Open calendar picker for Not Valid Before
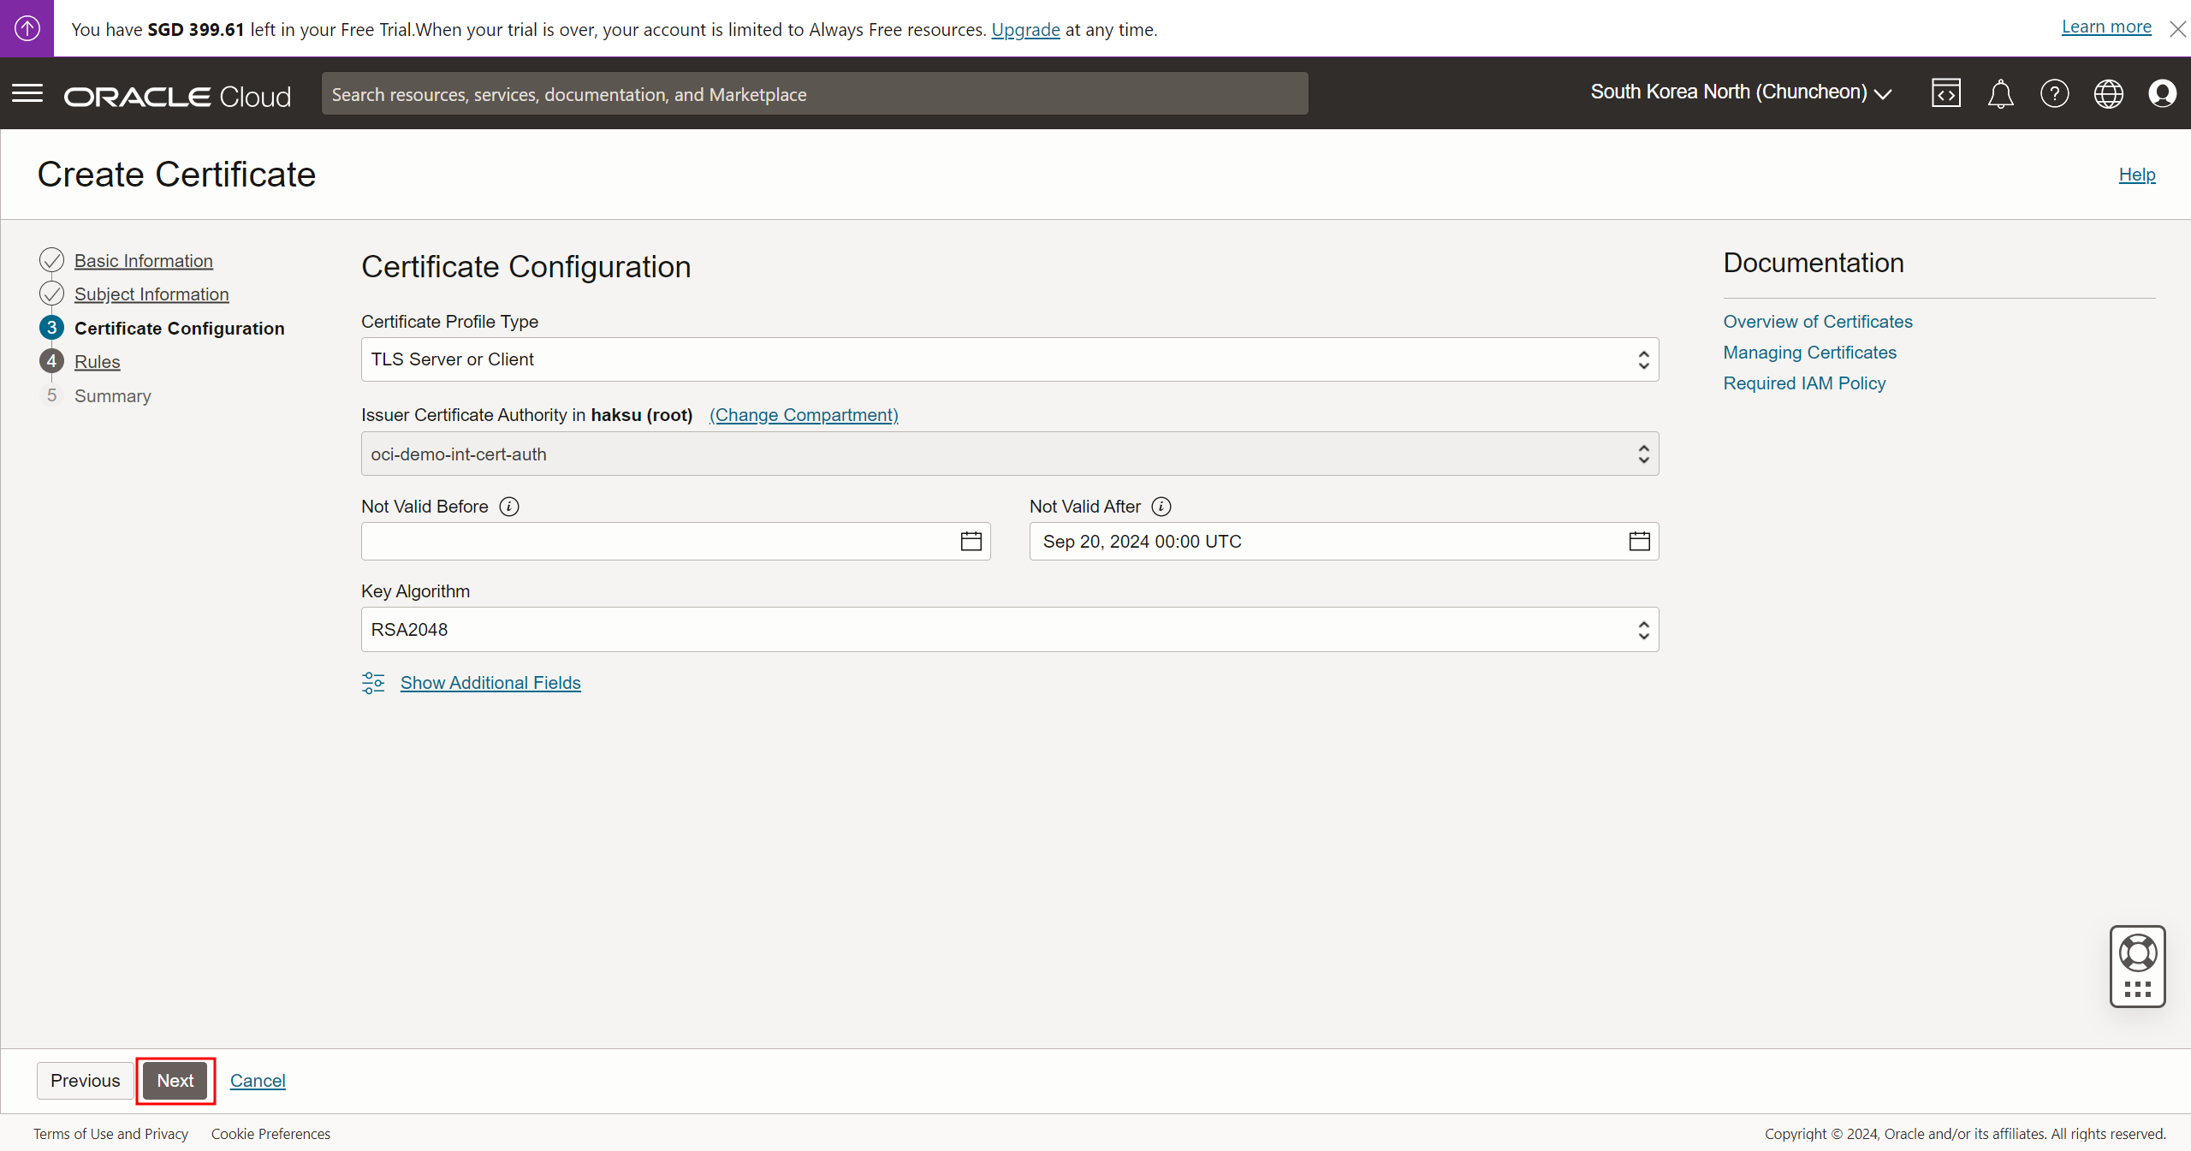This screenshot has height=1151, width=2191. (x=971, y=541)
